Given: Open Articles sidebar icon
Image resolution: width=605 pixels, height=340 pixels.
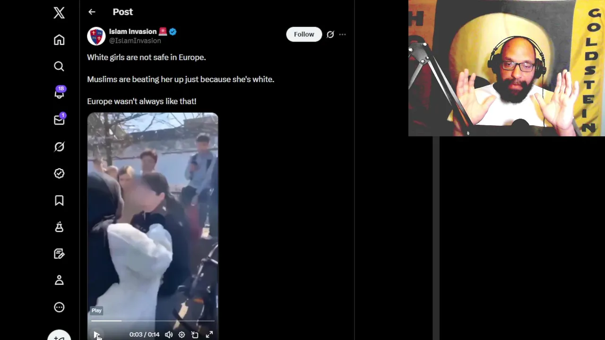Looking at the screenshot, I should click(x=59, y=254).
